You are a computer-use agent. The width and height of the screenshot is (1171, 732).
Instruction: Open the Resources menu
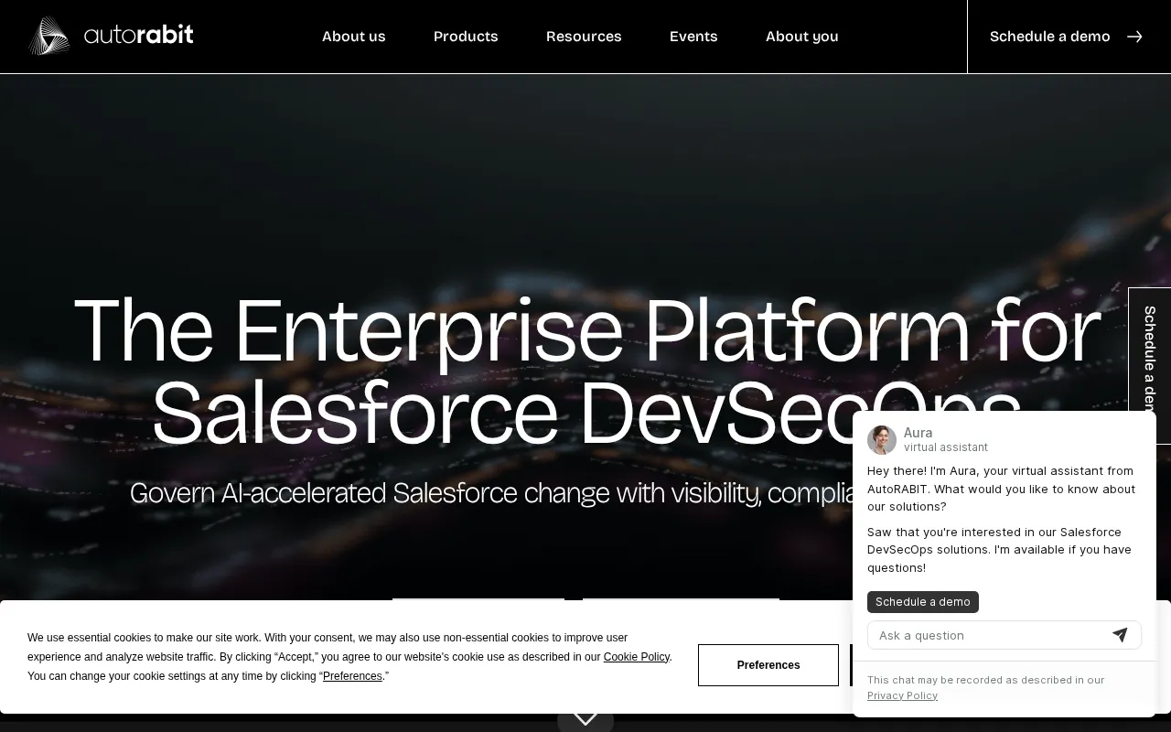584,37
